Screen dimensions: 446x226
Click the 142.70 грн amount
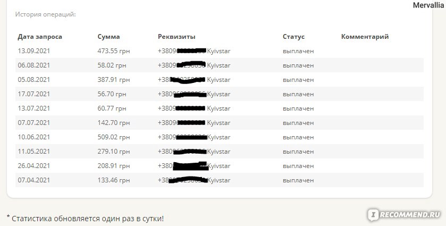[114, 123]
